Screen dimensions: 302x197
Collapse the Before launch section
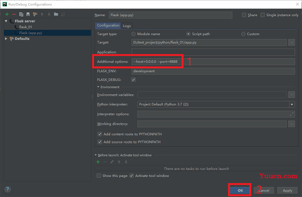click(x=96, y=155)
